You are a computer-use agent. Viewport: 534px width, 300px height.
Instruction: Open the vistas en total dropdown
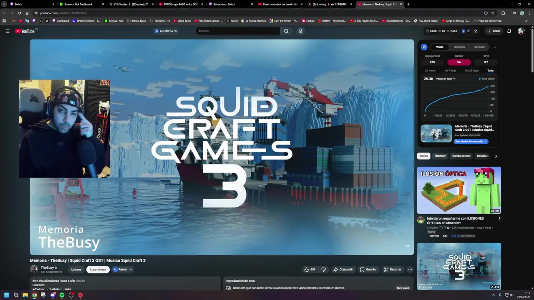click(x=446, y=78)
